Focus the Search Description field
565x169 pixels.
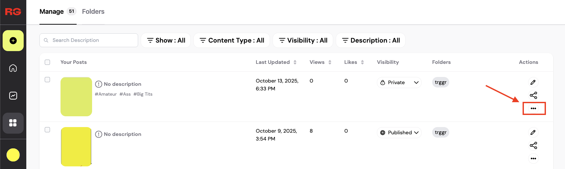coord(89,40)
